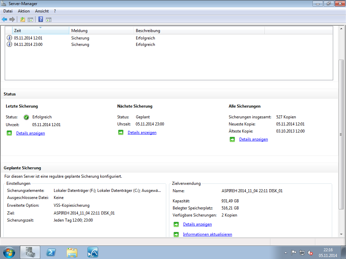Click the muted volume icon in tray

point(310,252)
